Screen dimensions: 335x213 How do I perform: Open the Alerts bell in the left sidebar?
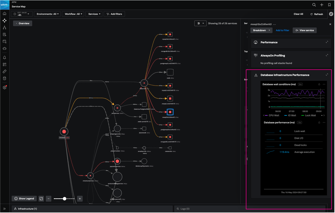(4, 58)
